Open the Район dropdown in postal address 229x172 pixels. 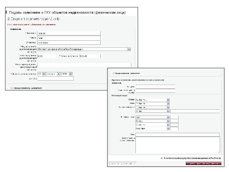(x=152, y=104)
